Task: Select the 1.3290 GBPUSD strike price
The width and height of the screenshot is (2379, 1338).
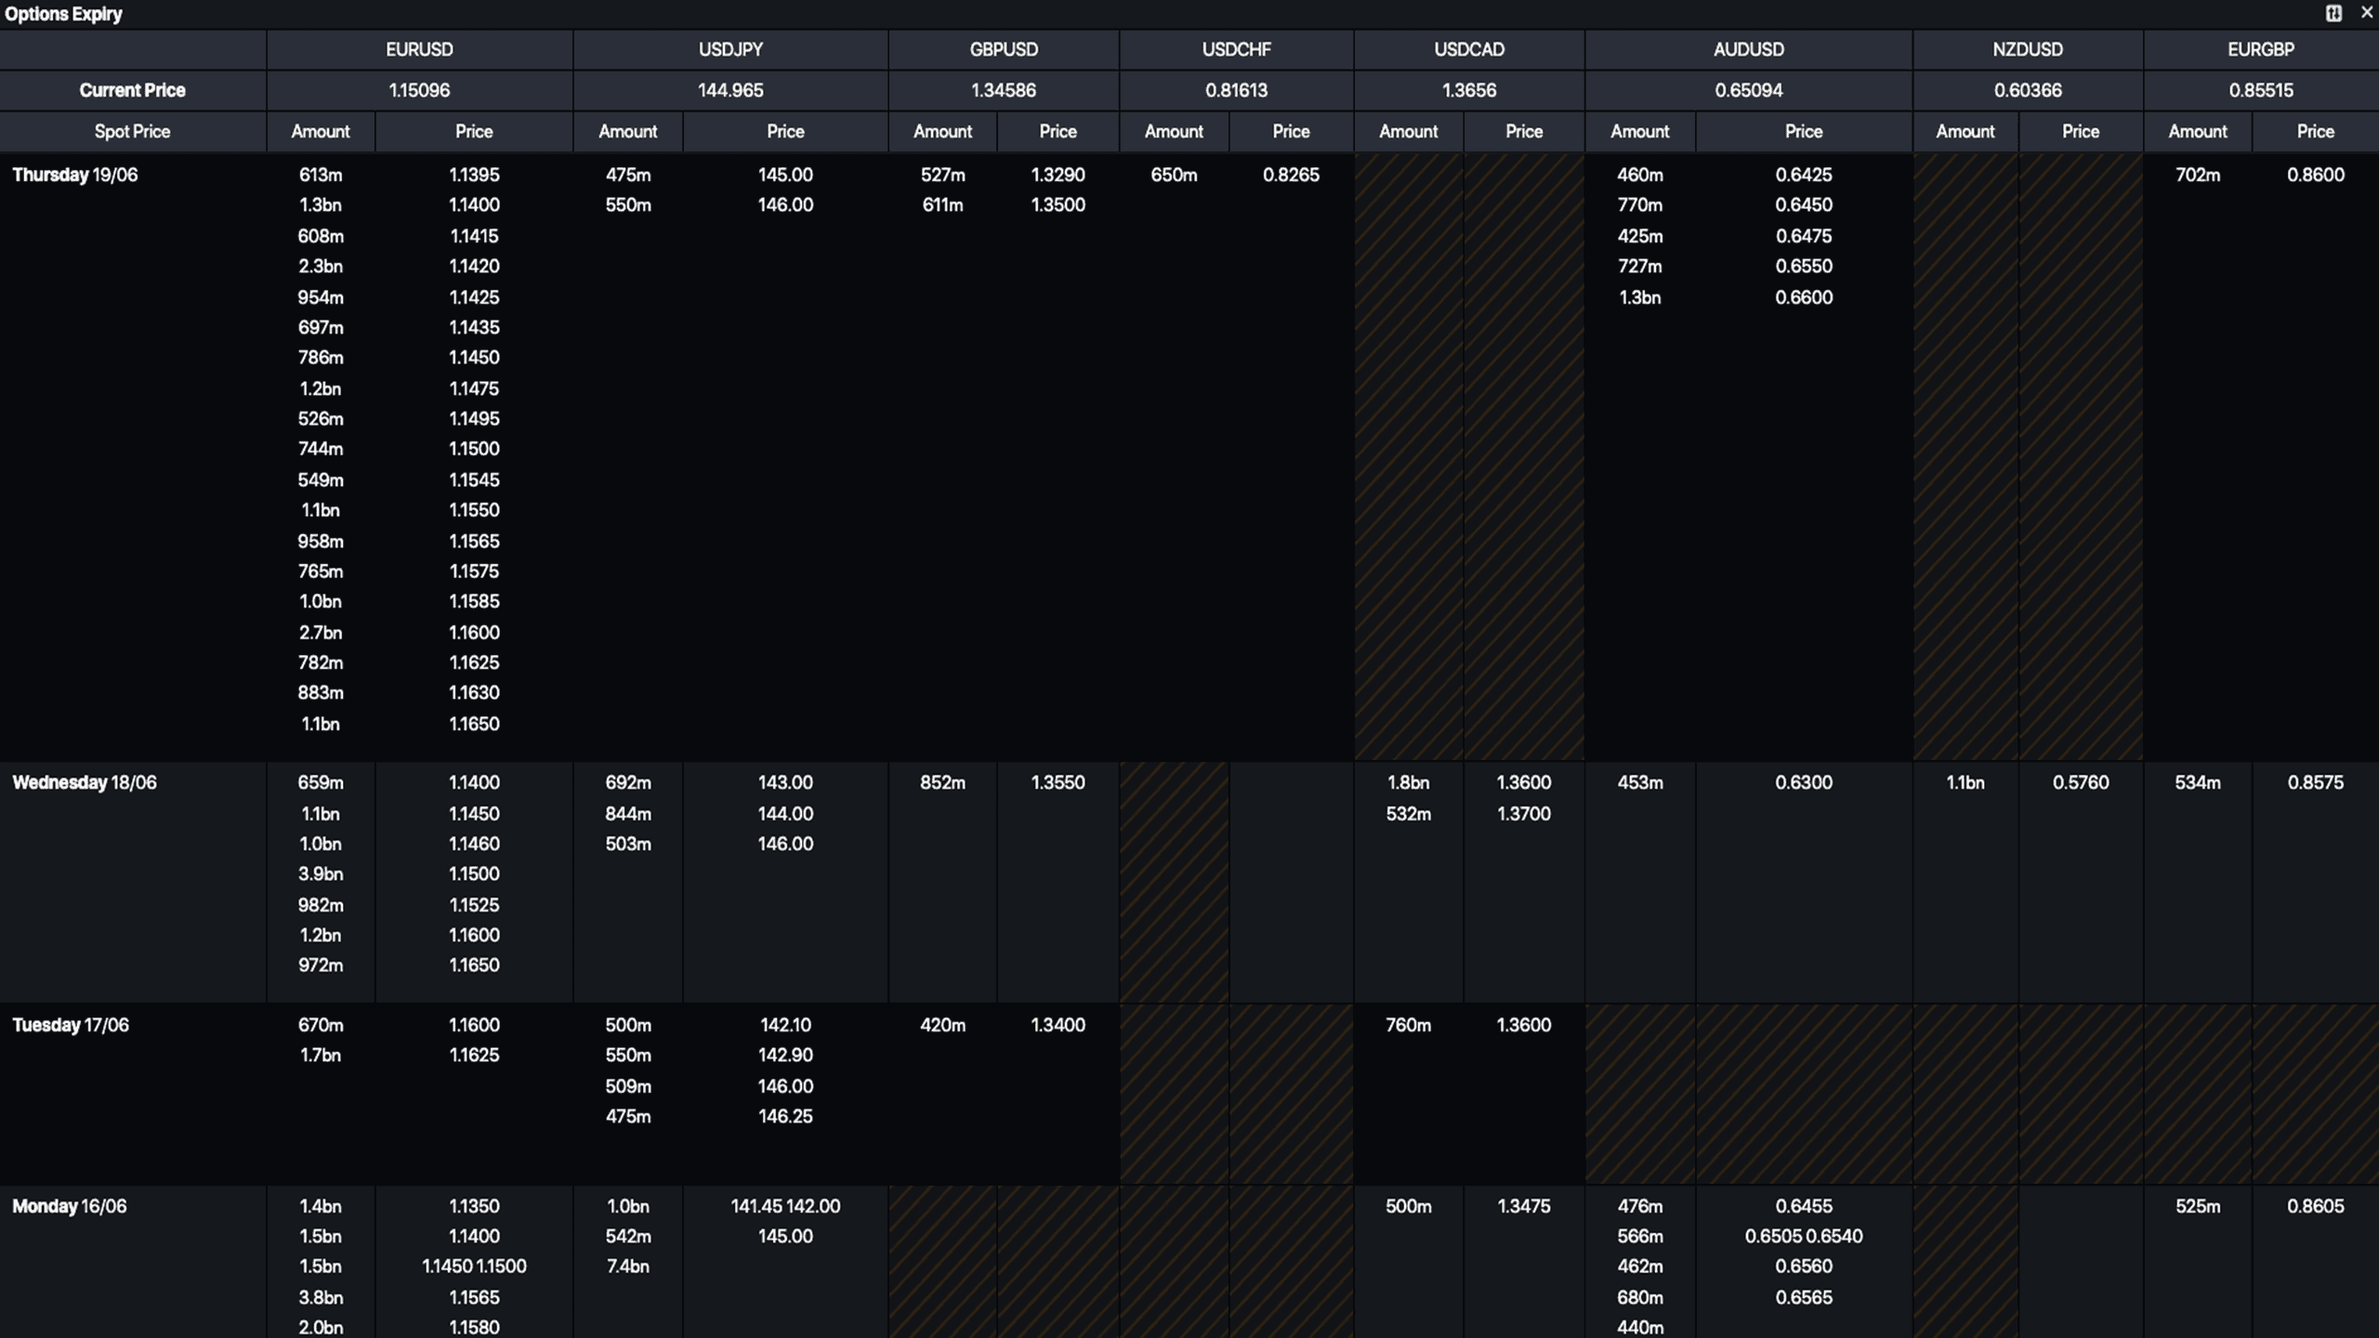Action: tap(1058, 175)
